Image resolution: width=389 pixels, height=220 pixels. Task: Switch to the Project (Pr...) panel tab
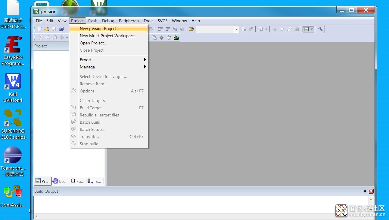[x=42, y=181]
